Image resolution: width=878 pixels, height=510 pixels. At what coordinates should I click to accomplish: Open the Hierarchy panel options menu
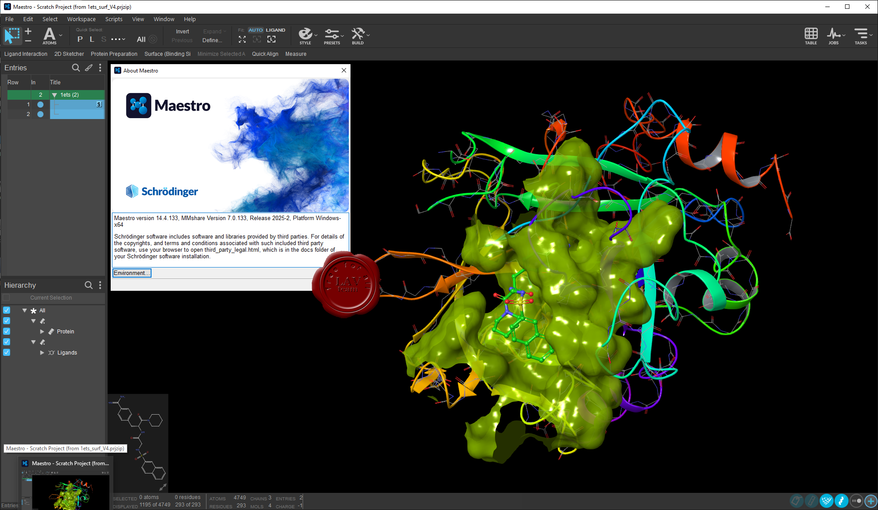pyautogui.click(x=100, y=285)
